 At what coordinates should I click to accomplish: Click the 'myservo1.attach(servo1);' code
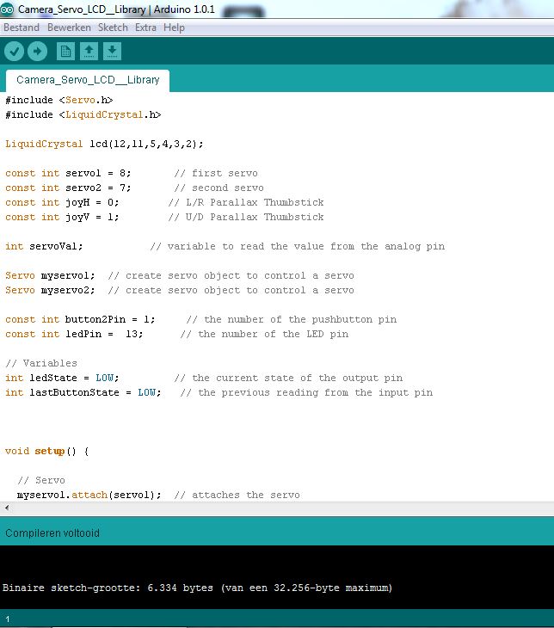pyautogui.click(x=89, y=495)
